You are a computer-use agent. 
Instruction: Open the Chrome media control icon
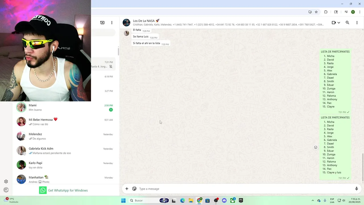346,12
